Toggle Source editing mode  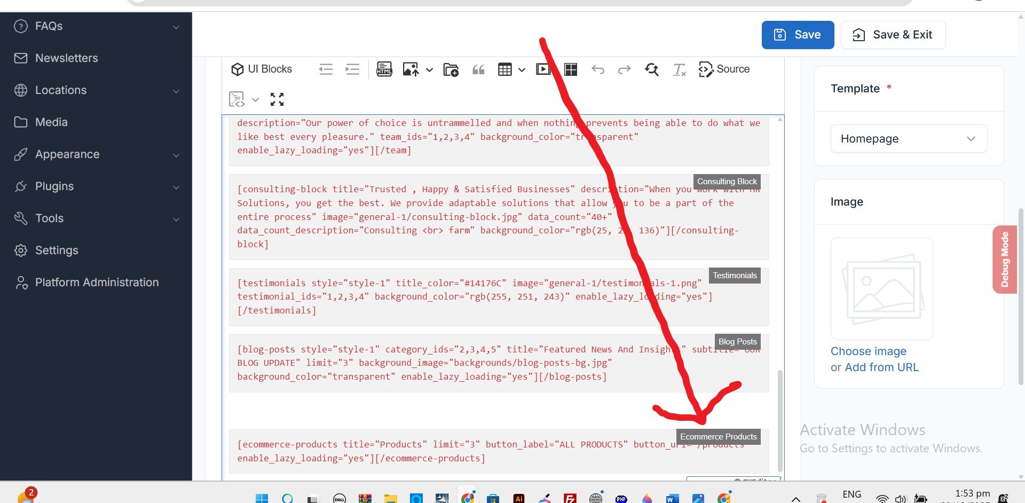pyautogui.click(x=724, y=69)
